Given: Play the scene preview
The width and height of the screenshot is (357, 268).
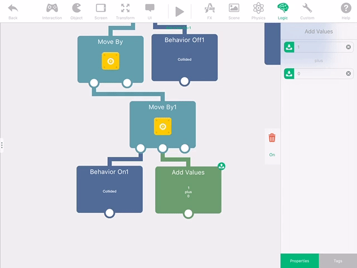Looking at the screenshot, I should tap(180, 12).
